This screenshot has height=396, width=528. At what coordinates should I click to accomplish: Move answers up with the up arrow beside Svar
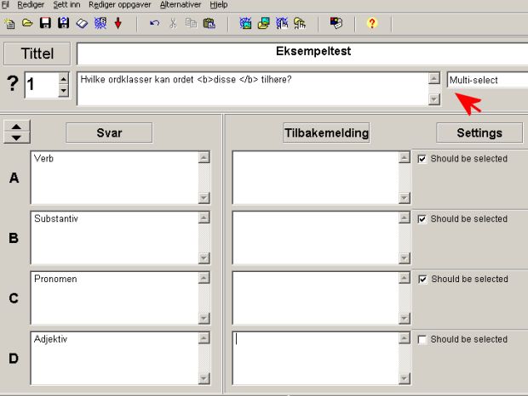point(16,127)
